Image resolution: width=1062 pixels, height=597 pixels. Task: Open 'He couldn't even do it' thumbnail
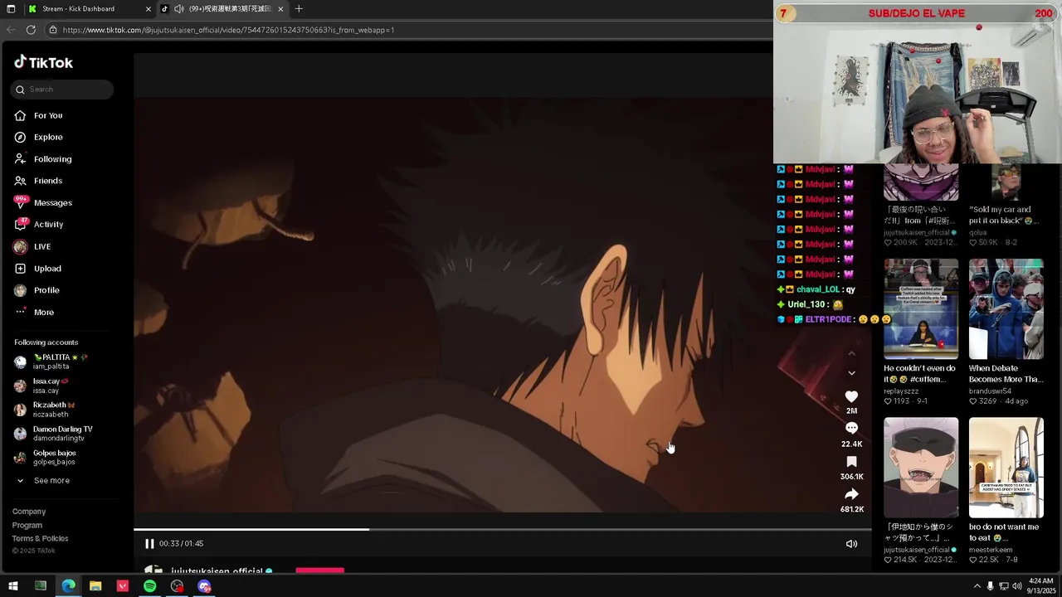[921, 308]
